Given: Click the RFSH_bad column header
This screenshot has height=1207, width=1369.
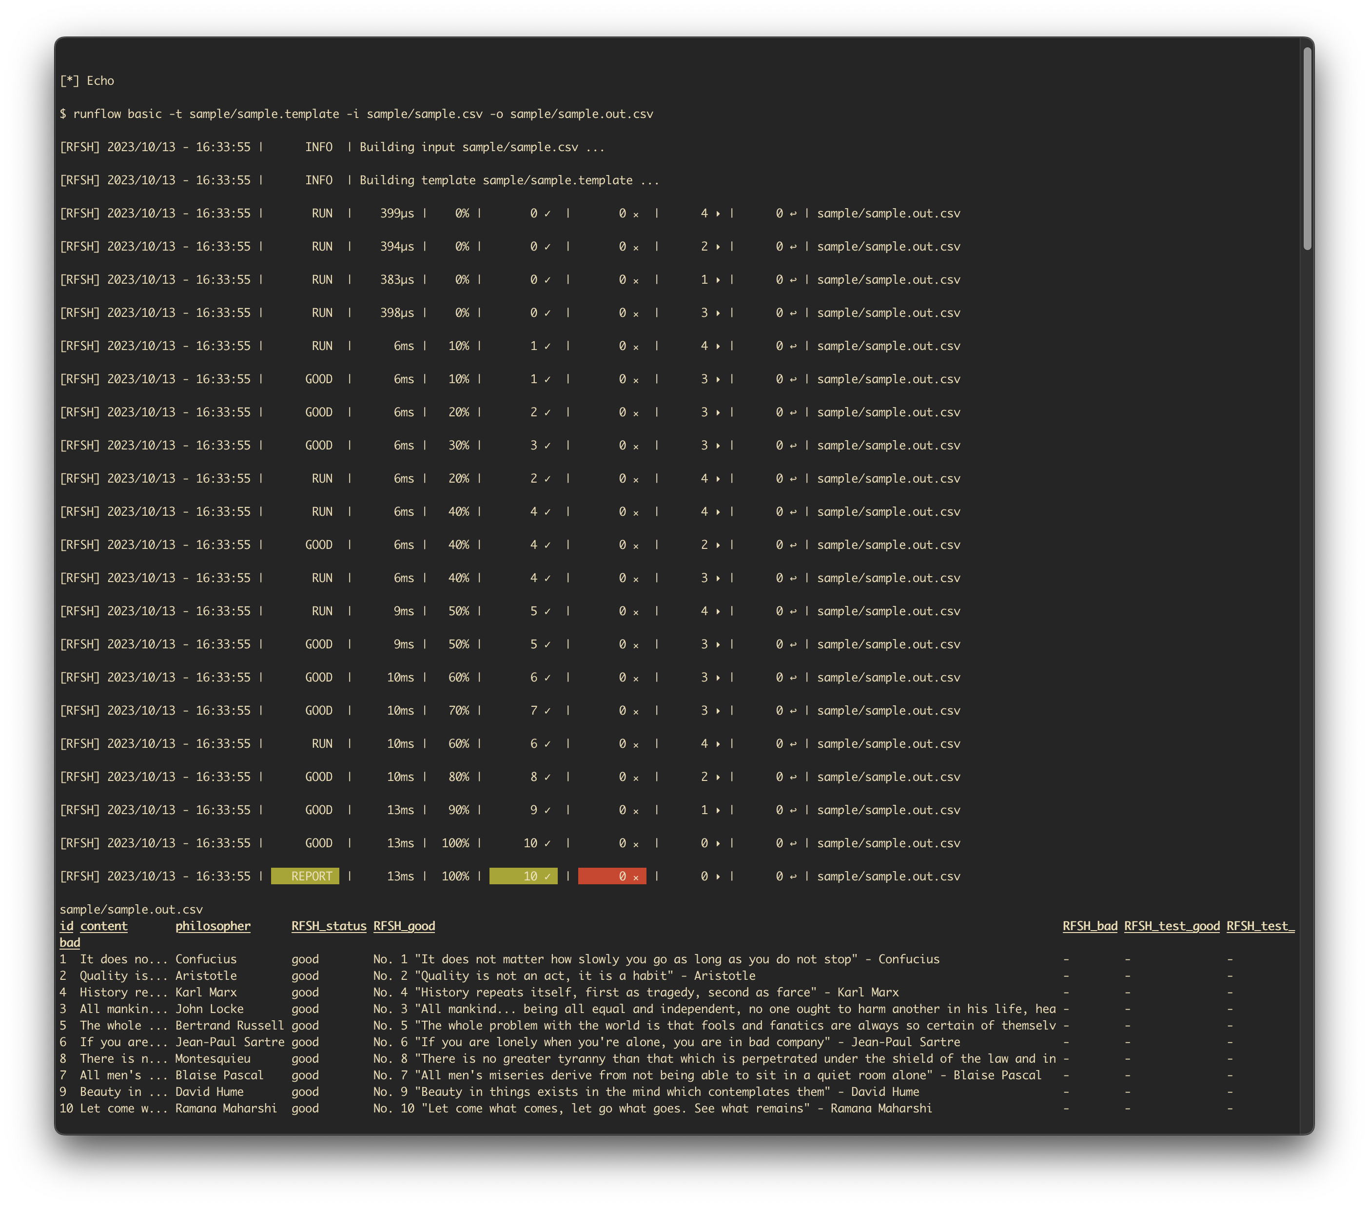Looking at the screenshot, I should (x=1089, y=926).
